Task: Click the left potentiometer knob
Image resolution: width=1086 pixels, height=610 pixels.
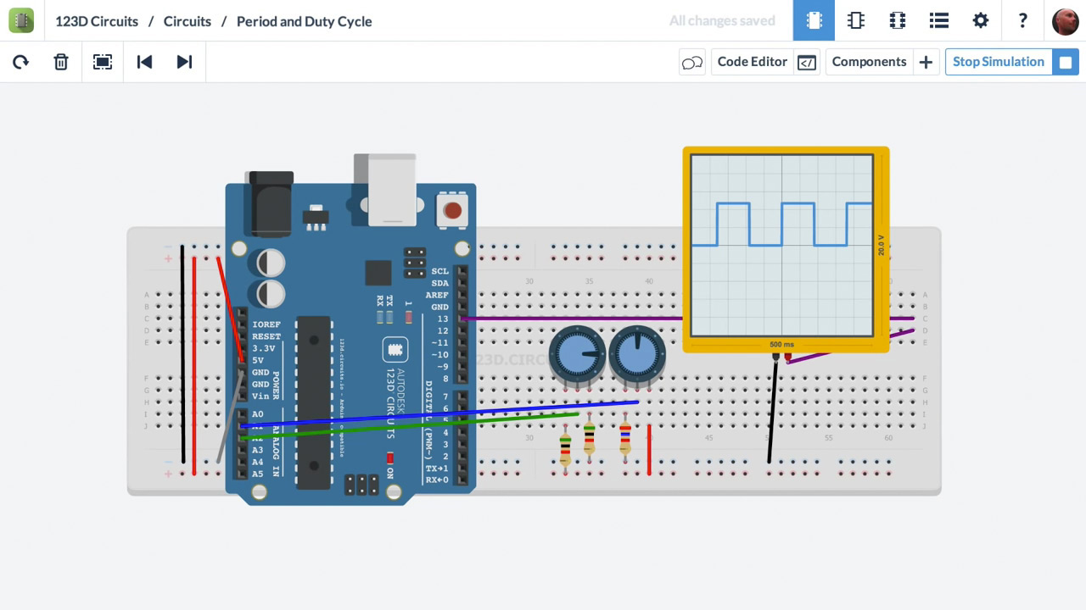Action: (578, 353)
